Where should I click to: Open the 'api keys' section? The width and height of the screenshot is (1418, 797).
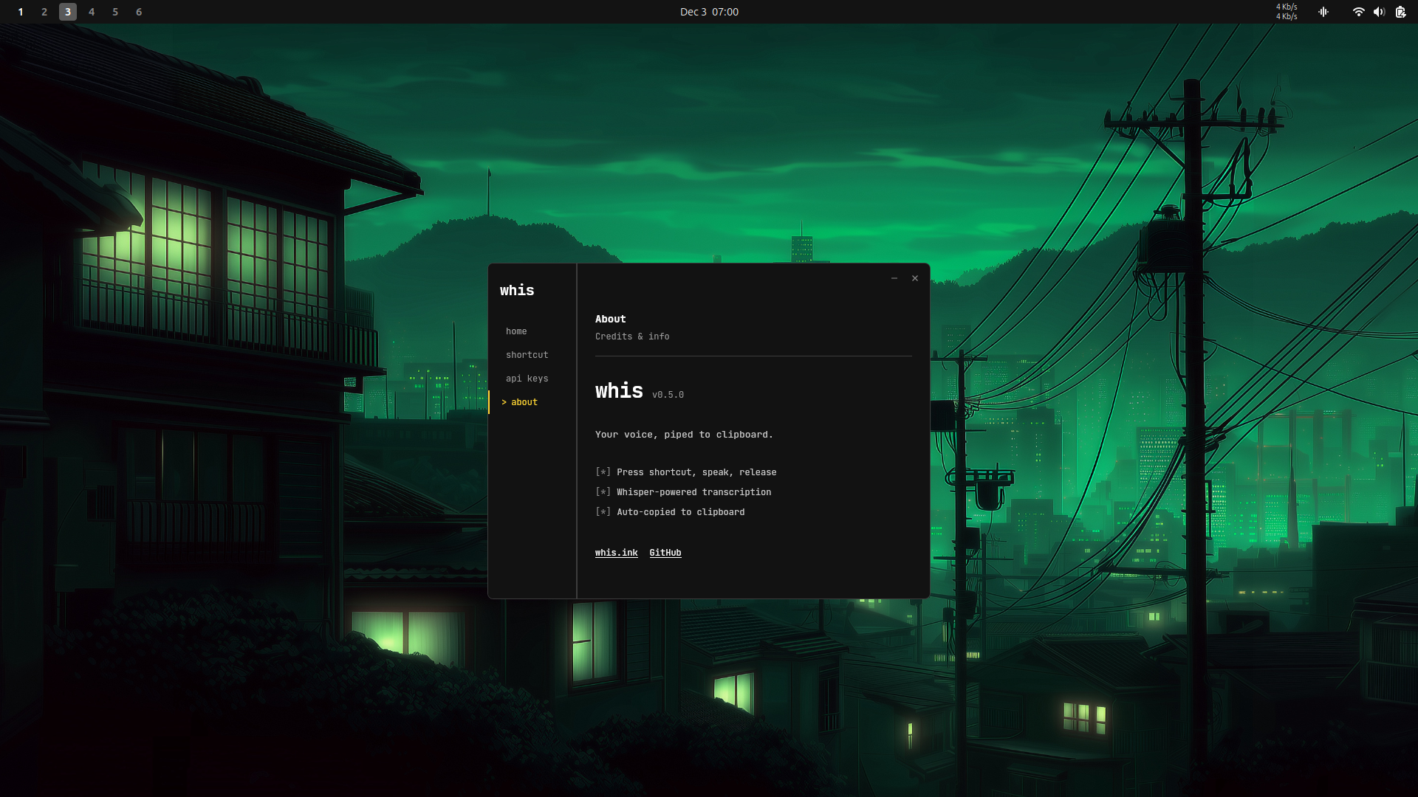click(x=527, y=378)
